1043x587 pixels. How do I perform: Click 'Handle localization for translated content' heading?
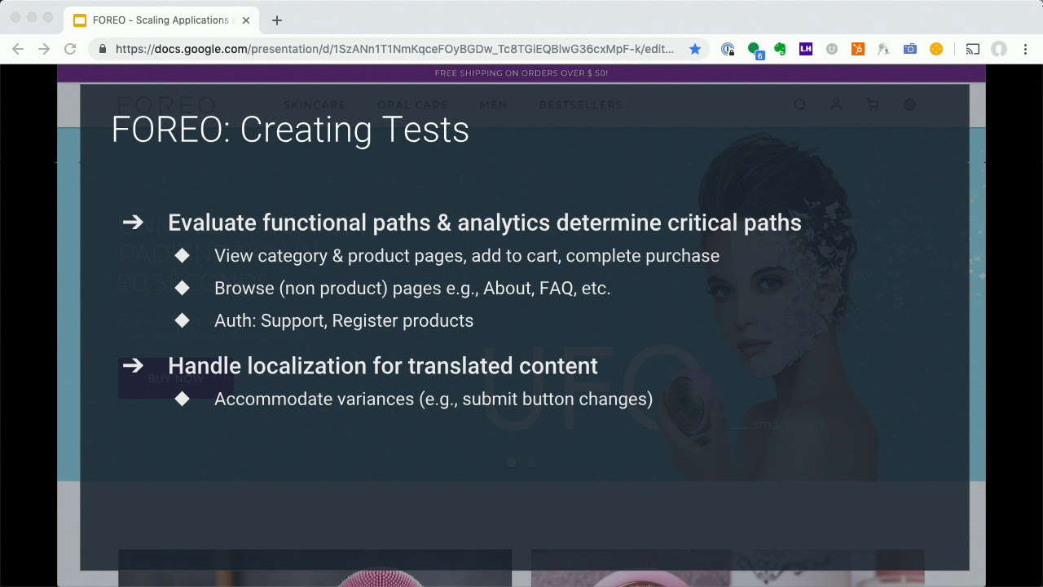tap(383, 365)
